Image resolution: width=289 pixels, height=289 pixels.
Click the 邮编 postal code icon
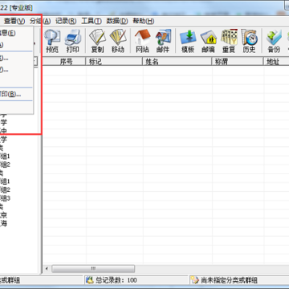pyautogui.click(x=208, y=41)
